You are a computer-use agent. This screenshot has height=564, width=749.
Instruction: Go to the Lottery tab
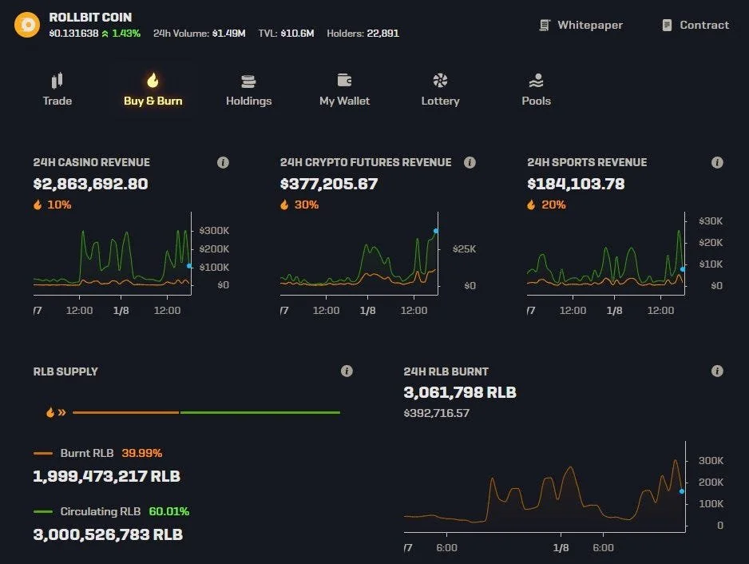(440, 89)
